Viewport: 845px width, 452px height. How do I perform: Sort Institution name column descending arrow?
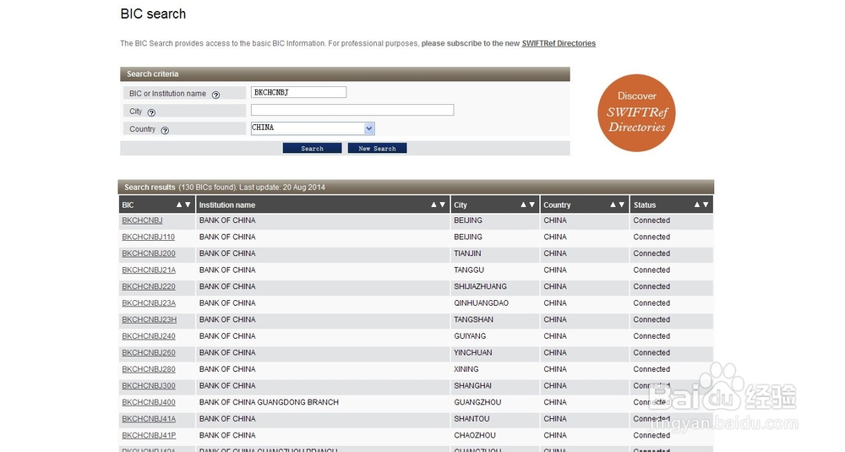point(443,204)
